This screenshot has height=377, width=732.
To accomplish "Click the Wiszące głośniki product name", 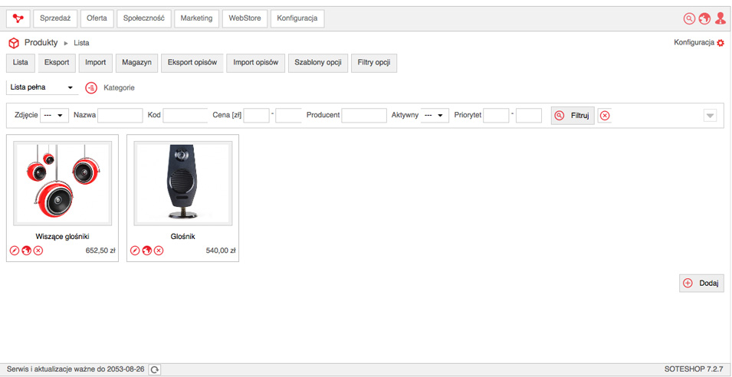I will [63, 237].
